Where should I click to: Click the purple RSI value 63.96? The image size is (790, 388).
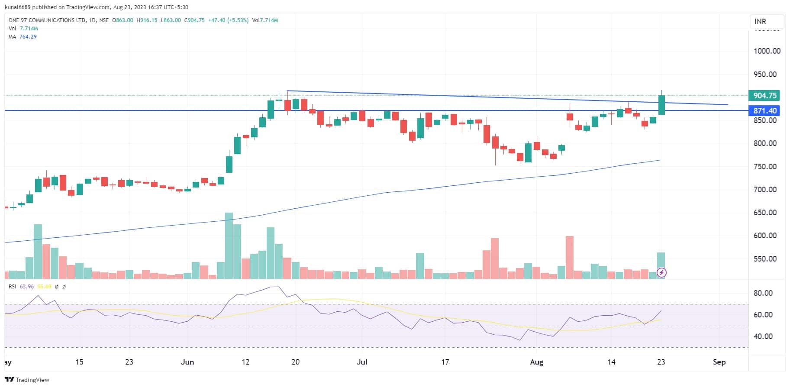click(26, 287)
